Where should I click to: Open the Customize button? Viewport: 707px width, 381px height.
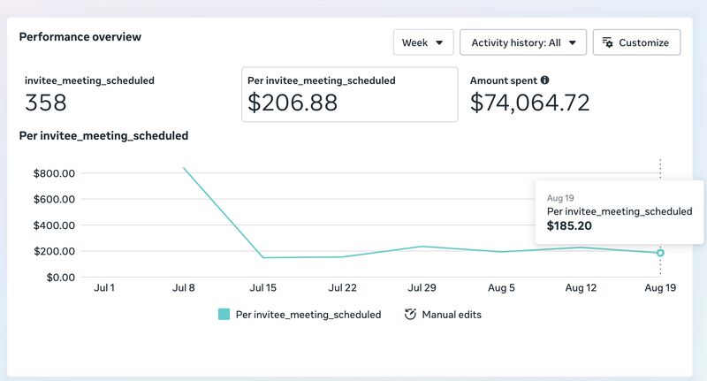tap(636, 42)
